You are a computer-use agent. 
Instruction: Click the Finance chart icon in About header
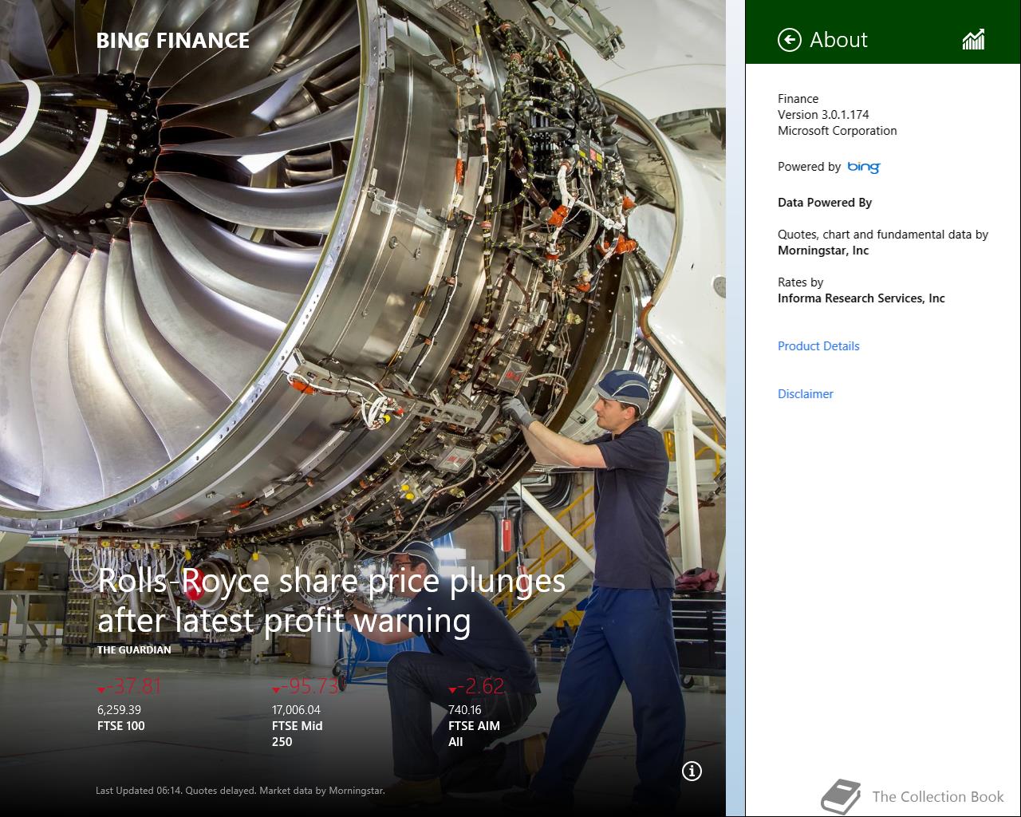tap(973, 40)
